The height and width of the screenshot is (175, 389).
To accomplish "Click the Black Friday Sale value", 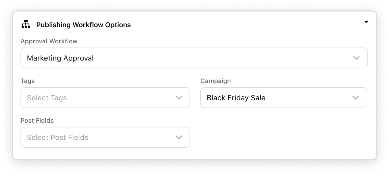I will [x=236, y=98].
